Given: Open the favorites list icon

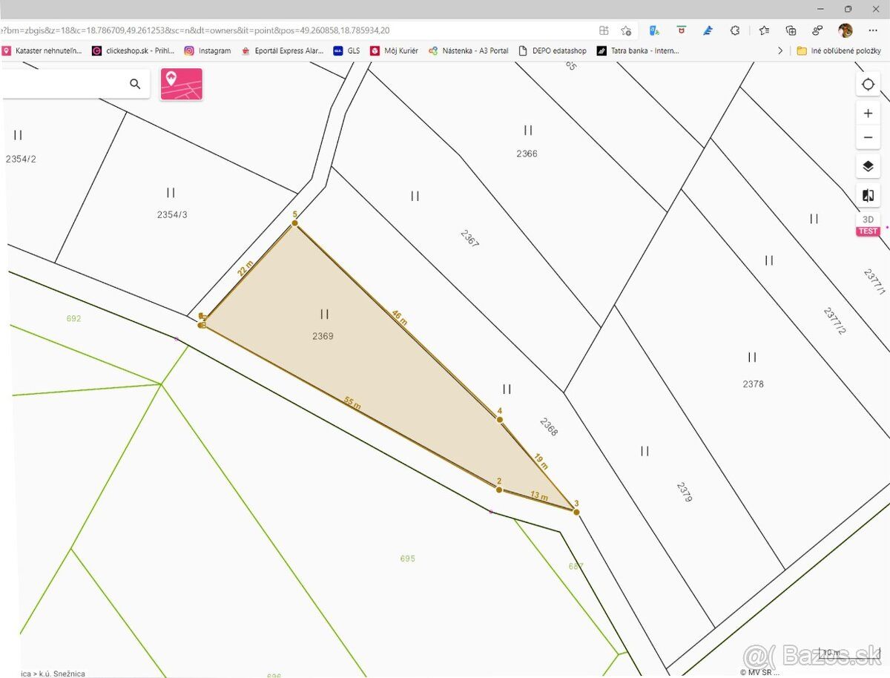Looking at the screenshot, I should (764, 30).
